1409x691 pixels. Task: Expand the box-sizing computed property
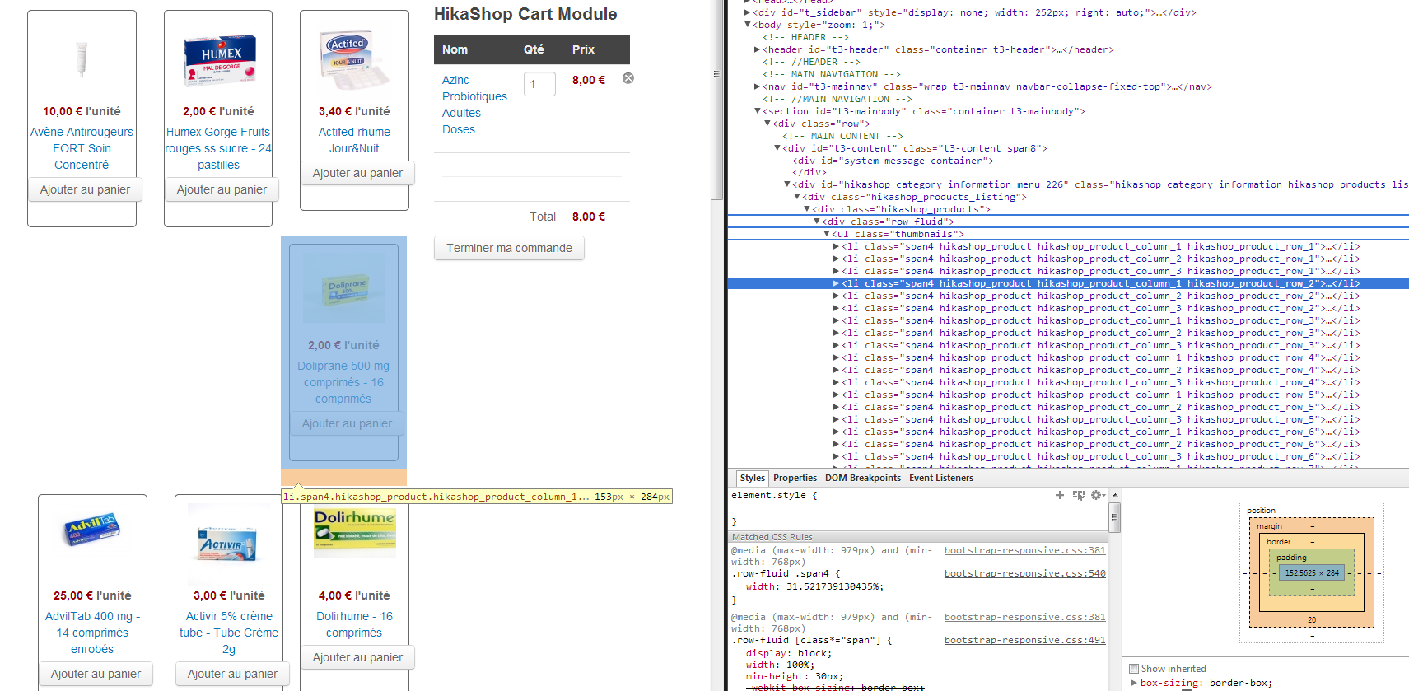[x=1134, y=683]
